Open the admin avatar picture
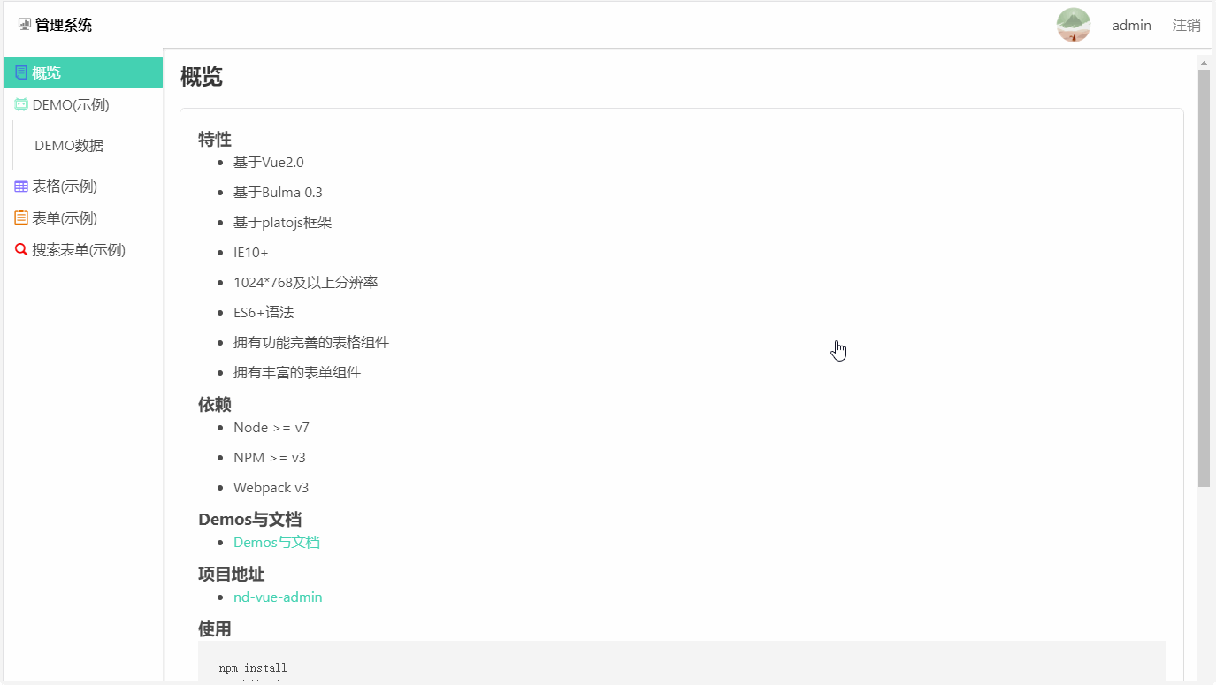 tap(1074, 25)
